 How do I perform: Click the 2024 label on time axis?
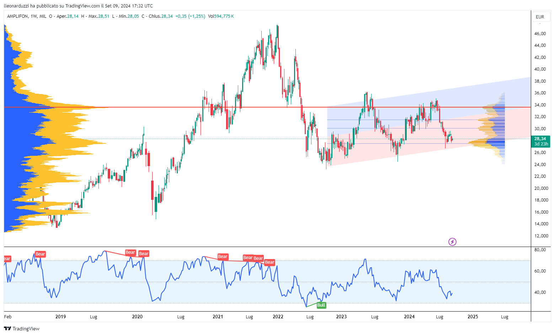[x=409, y=317]
